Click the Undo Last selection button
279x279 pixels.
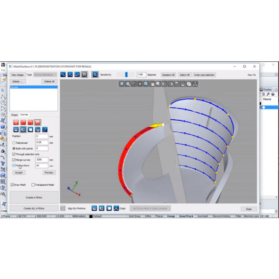click(x=204, y=75)
